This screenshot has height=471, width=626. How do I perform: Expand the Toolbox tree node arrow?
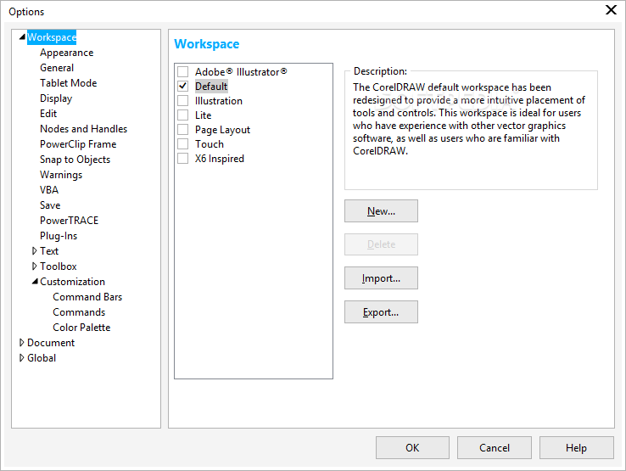tap(34, 266)
